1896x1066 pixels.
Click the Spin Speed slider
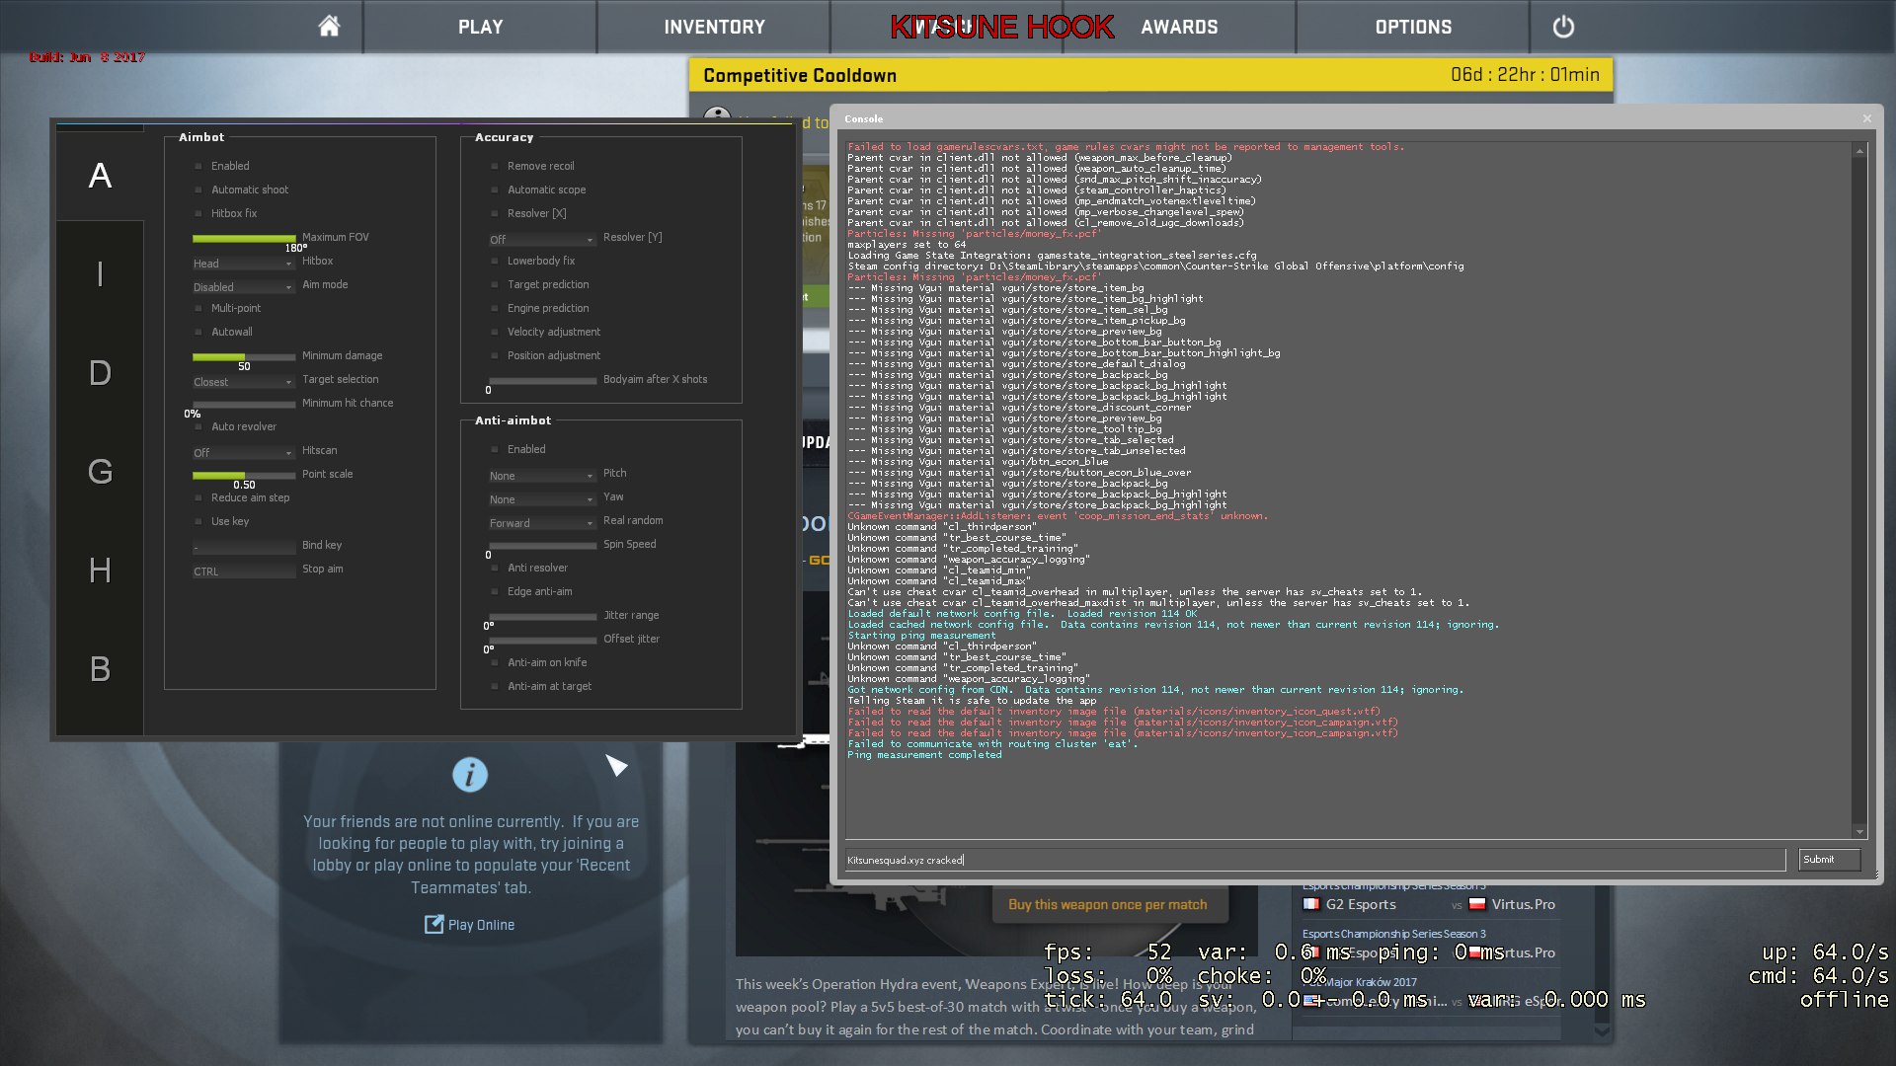pyautogui.click(x=542, y=545)
